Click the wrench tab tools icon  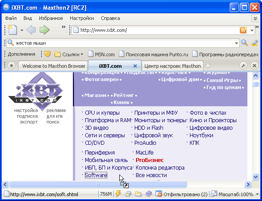tap(243, 66)
